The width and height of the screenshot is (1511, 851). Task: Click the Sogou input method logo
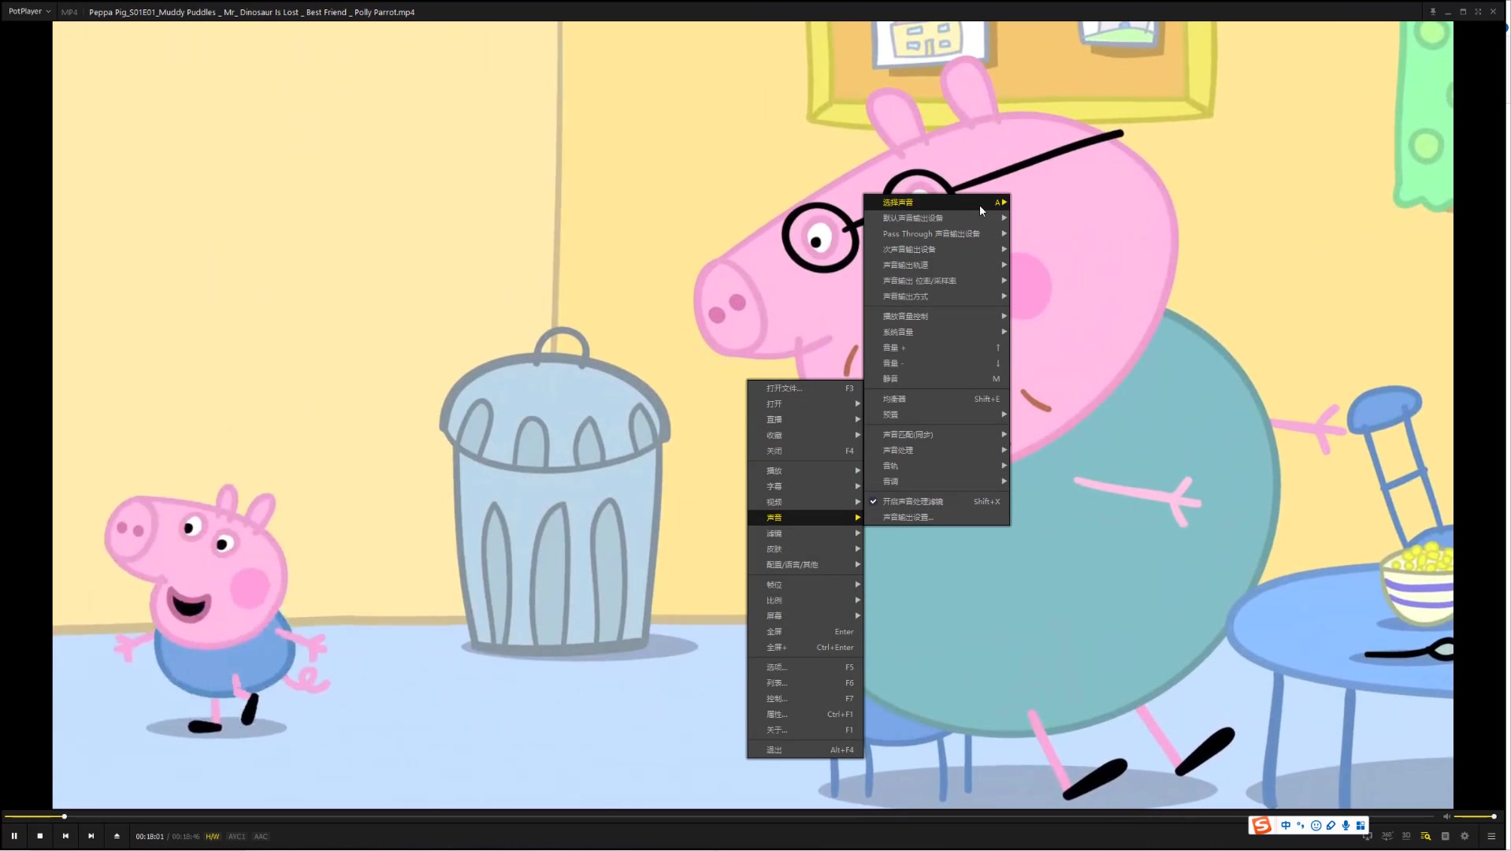1262,825
